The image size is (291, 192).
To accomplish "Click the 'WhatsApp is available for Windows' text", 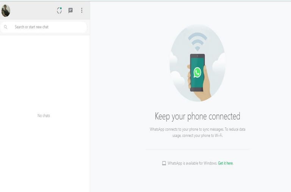I will [x=192, y=163].
